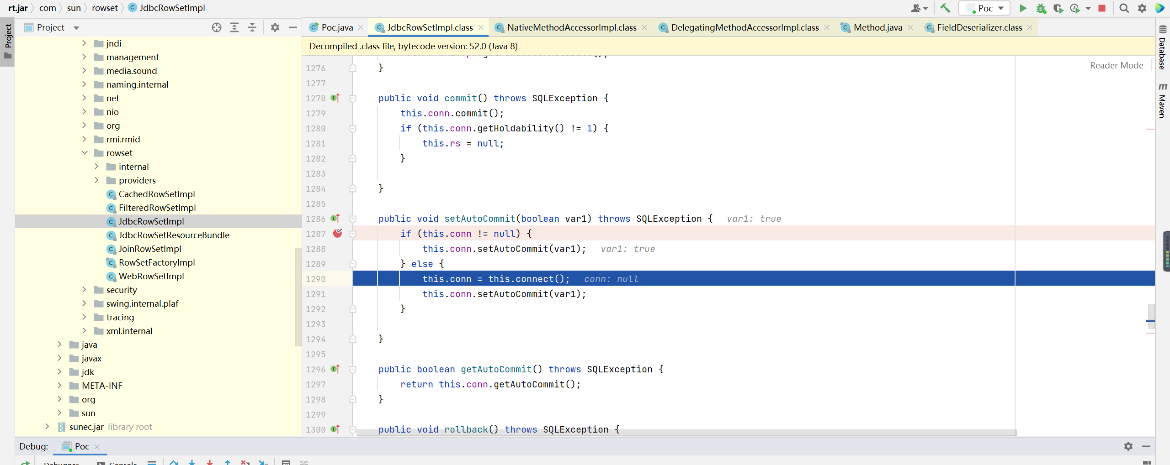
Task: Expand the javax package
Action: (59, 358)
